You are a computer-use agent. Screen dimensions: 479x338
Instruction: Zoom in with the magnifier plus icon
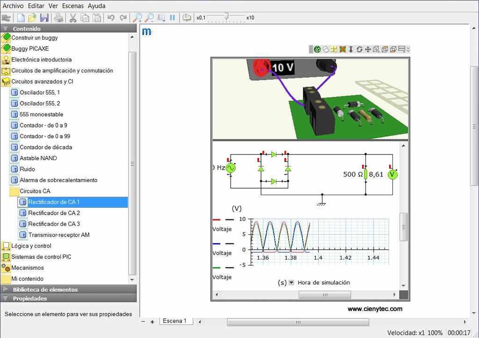[138, 18]
